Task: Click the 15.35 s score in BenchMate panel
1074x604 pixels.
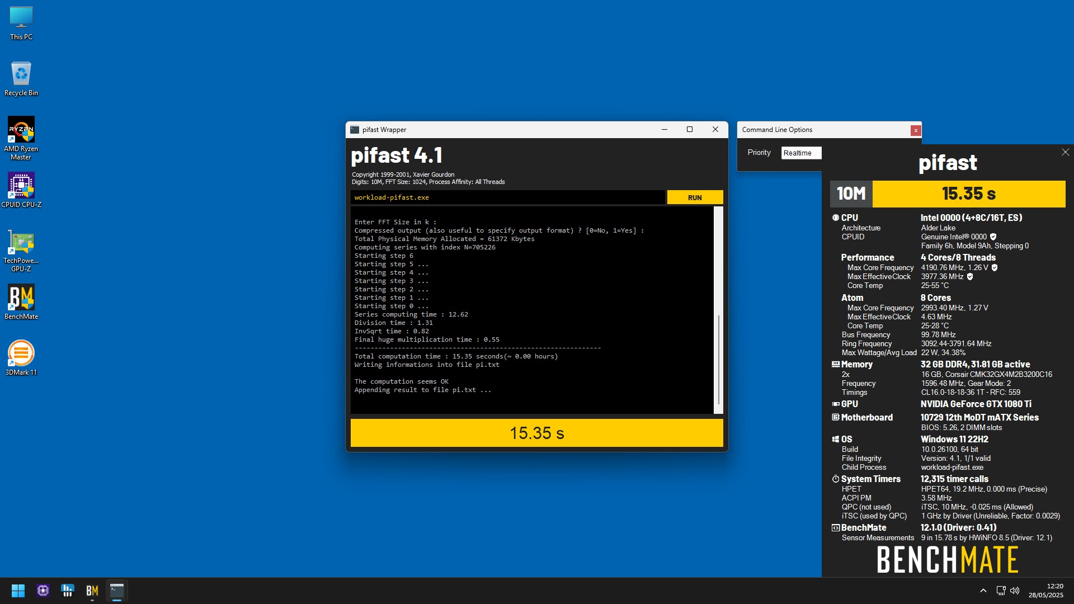Action: click(969, 194)
